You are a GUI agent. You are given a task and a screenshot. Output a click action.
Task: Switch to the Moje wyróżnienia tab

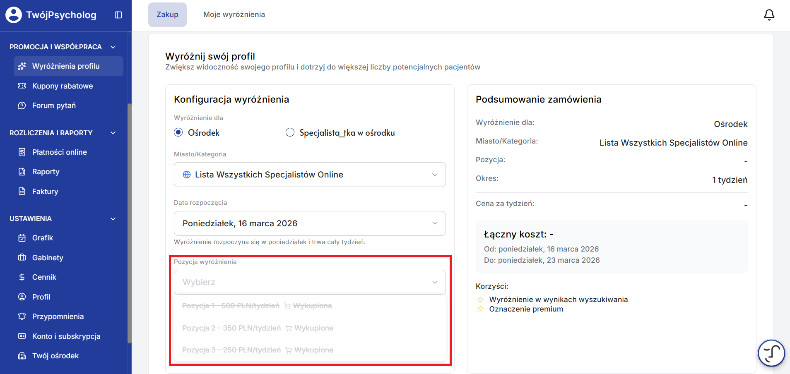[x=234, y=14]
